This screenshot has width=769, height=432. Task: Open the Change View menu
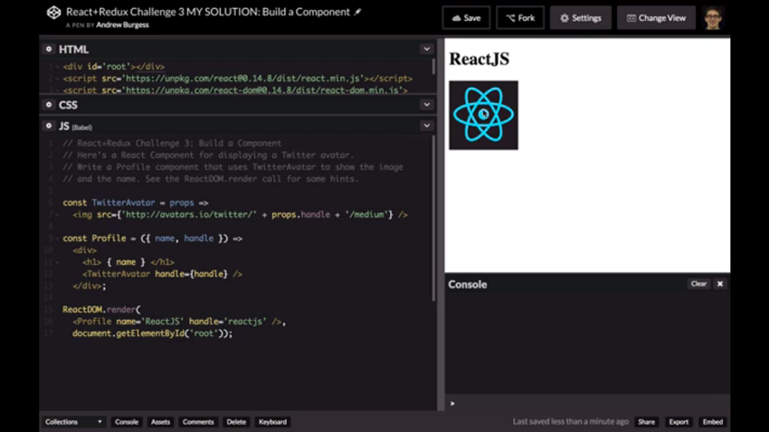coord(656,18)
